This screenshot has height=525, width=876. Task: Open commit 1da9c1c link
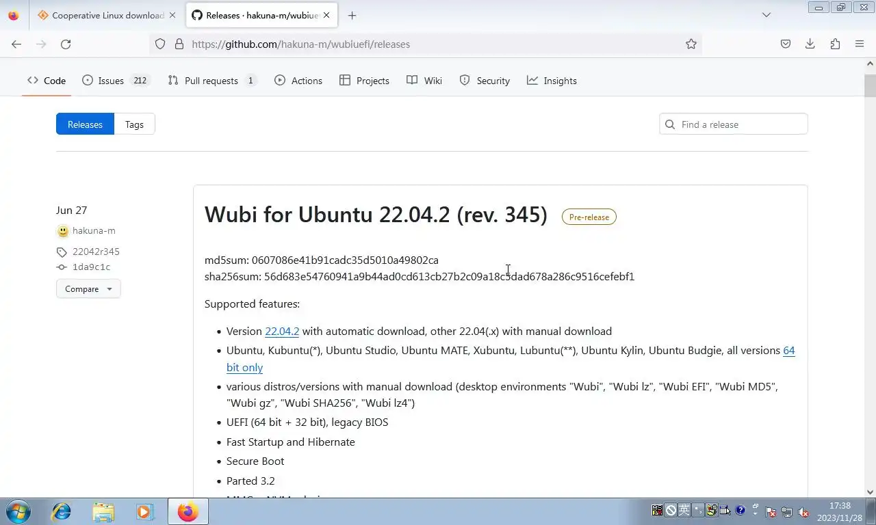(x=91, y=267)
